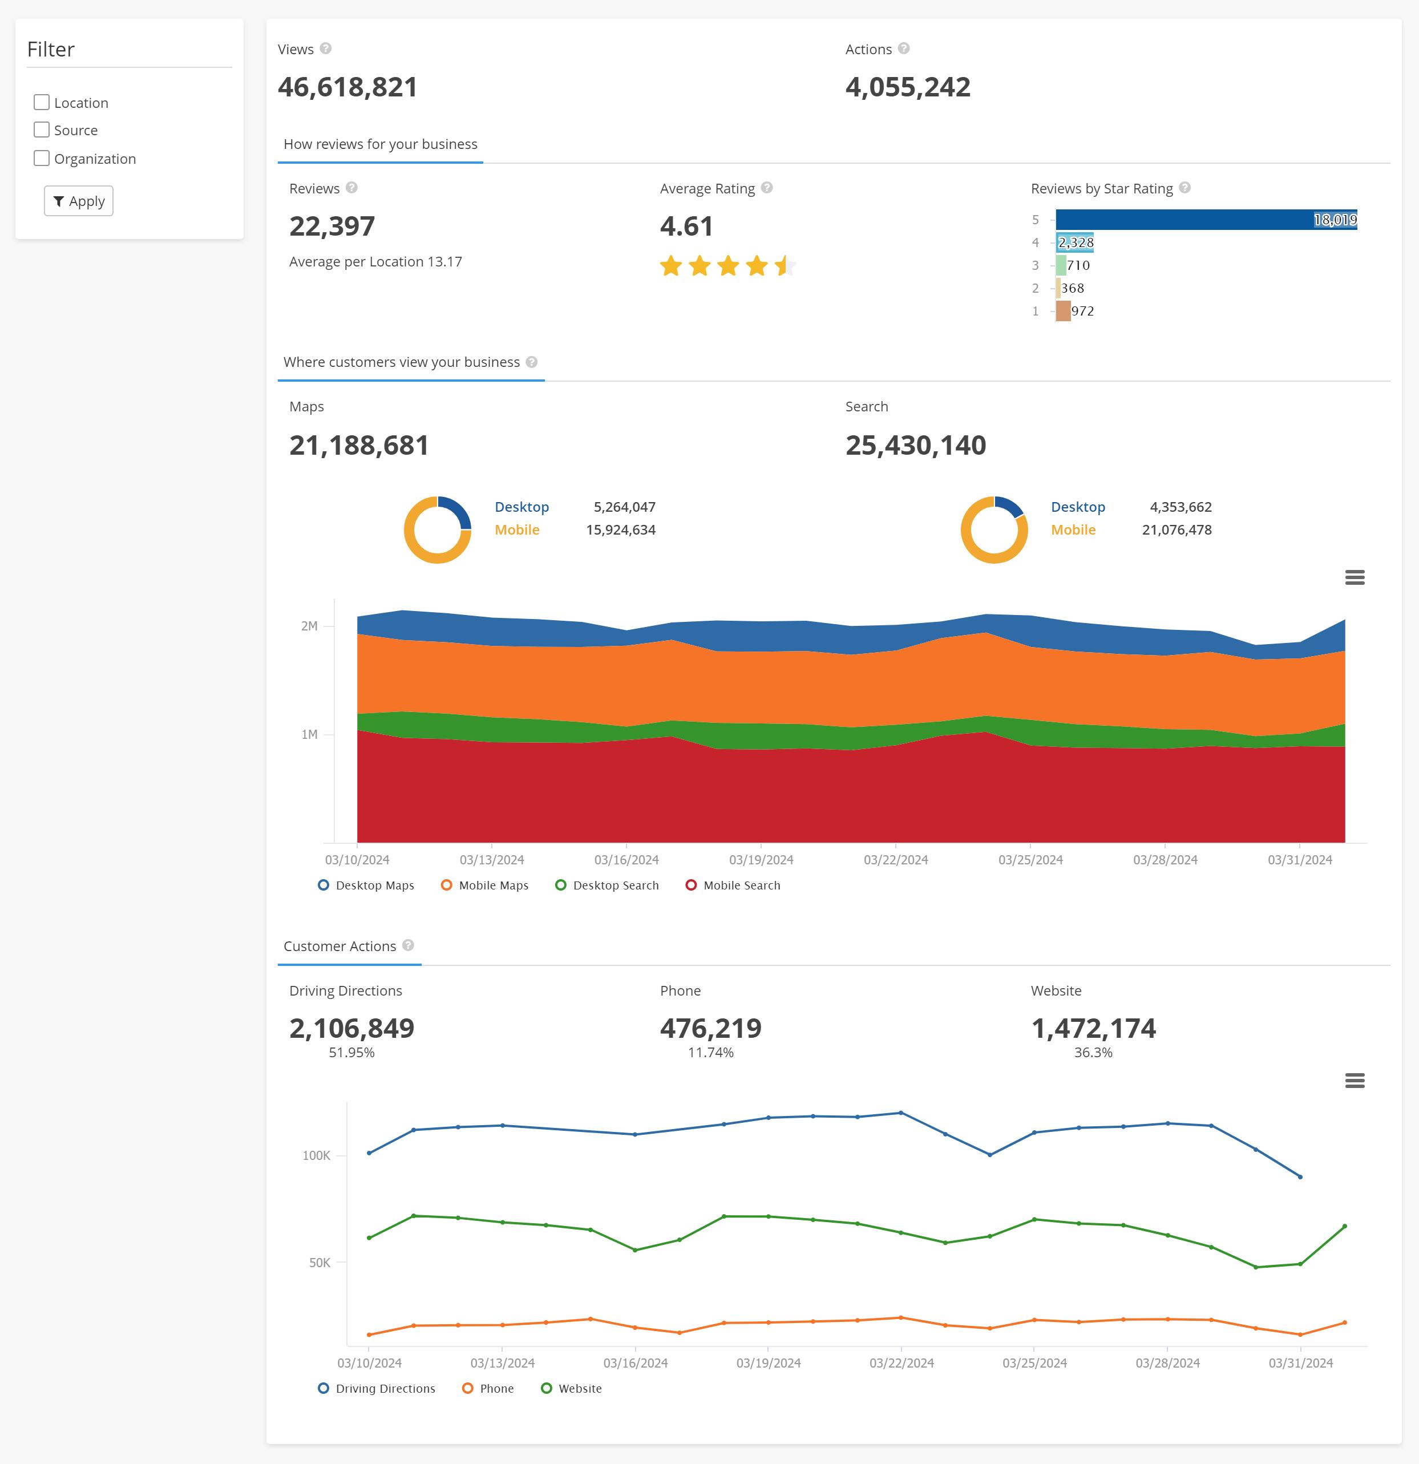Hide the Desktop Search series via the legend
Viewport: 1419px width, 1464px height.
(607, 885)
